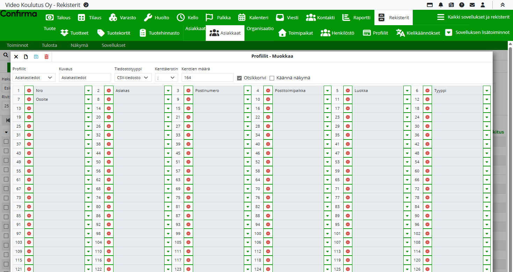Open the Kenttäerotin separator dropdown
The height and width of the screenshot is (272, 513).
click(166, 78)
